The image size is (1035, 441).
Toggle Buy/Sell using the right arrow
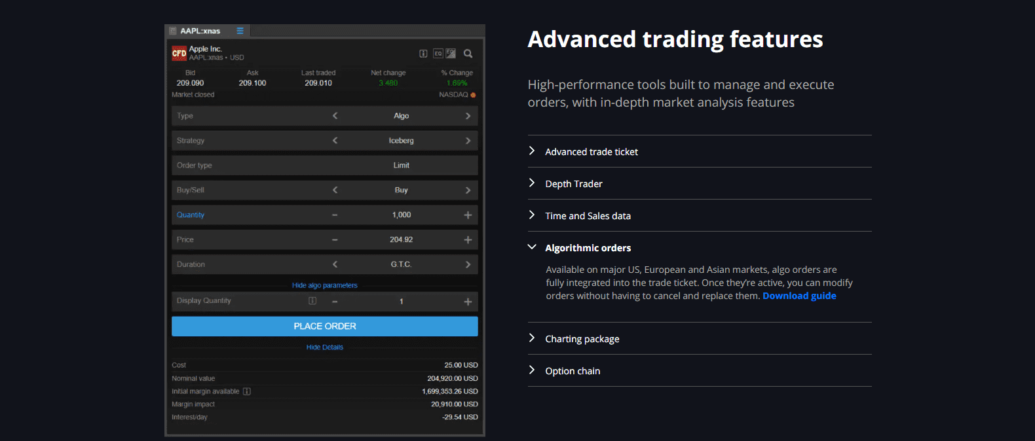pyautogui.click(x=468, y=190)
